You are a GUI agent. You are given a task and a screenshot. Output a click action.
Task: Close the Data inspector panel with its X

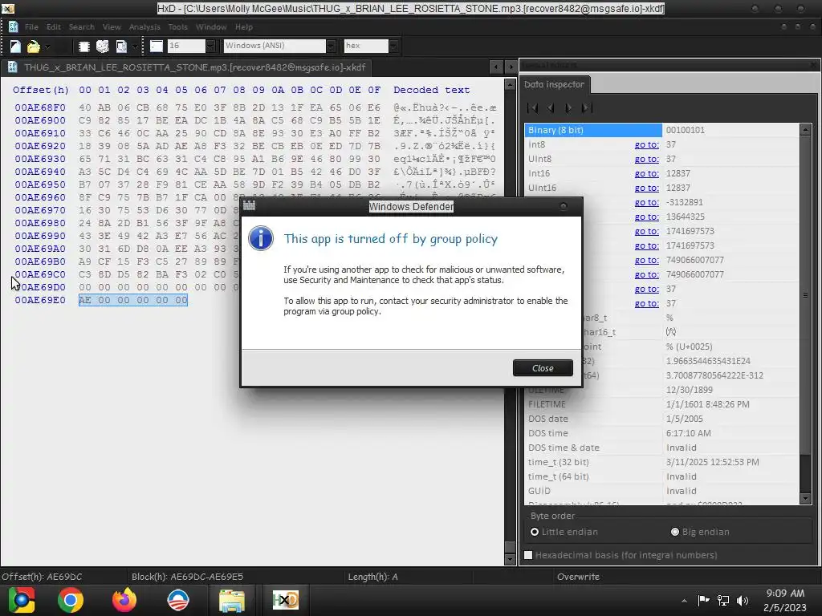(813, 65)
